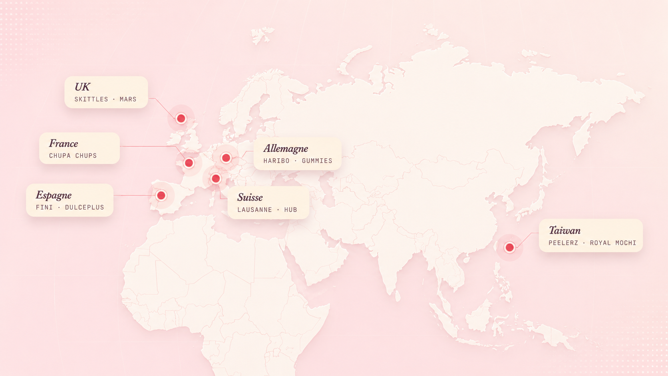The width and height of the screenshot is (668, 376).
Task: Select the Taiwan location marker
Action: pyautogui.click(x=509, y=248)
